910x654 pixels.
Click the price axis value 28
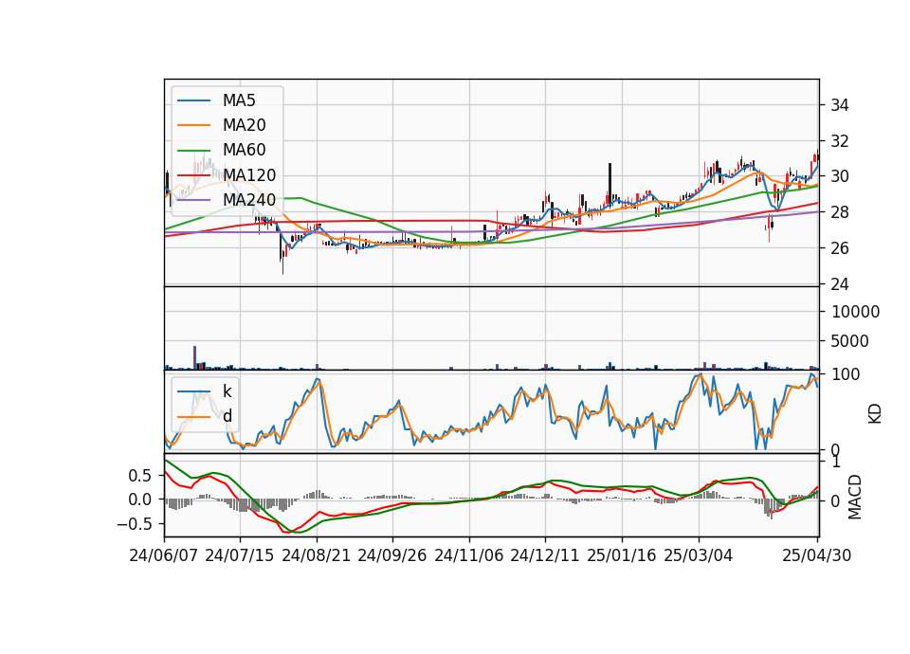point(840,213)
